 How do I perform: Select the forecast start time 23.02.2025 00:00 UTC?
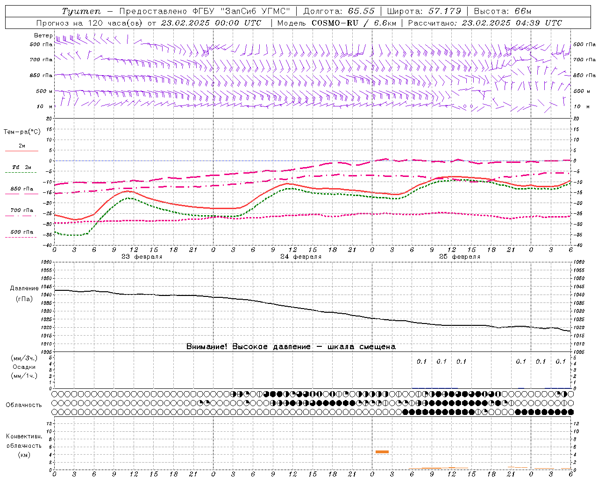coord(212,23)
